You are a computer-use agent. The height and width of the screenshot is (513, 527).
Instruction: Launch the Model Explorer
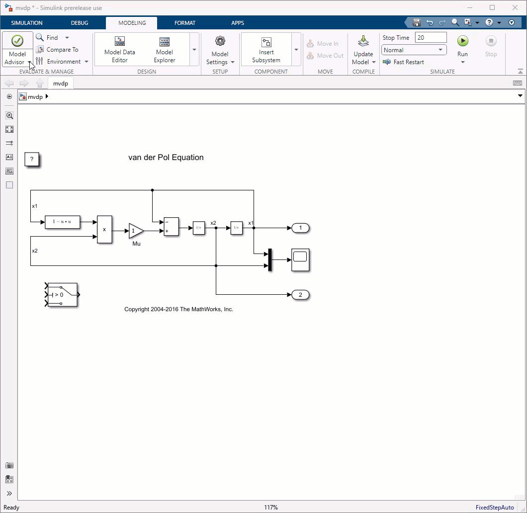[x=165, y=49]
